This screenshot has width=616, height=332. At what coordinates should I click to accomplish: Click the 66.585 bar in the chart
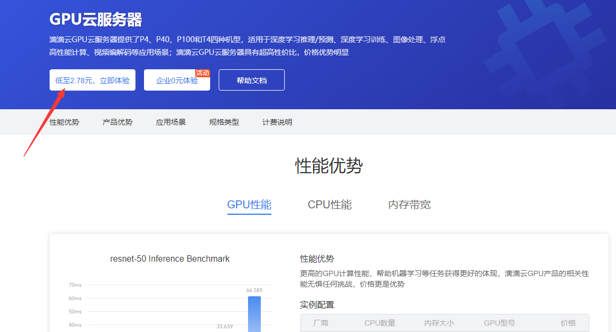click(254, 314)
